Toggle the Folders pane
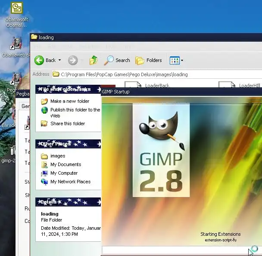Viewport: 262px width, 256px height. [149, 60]
